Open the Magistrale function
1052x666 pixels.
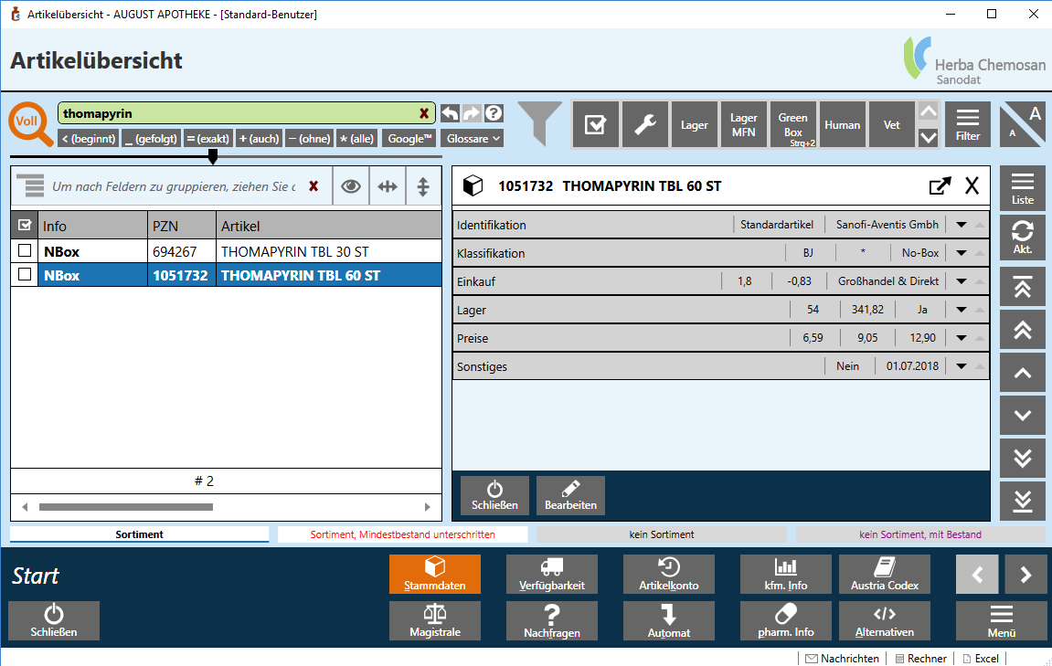[435, 621]
